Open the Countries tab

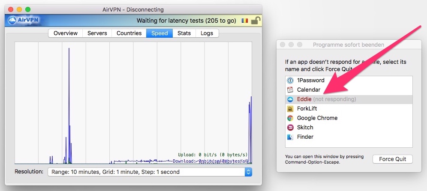(129, 33)
